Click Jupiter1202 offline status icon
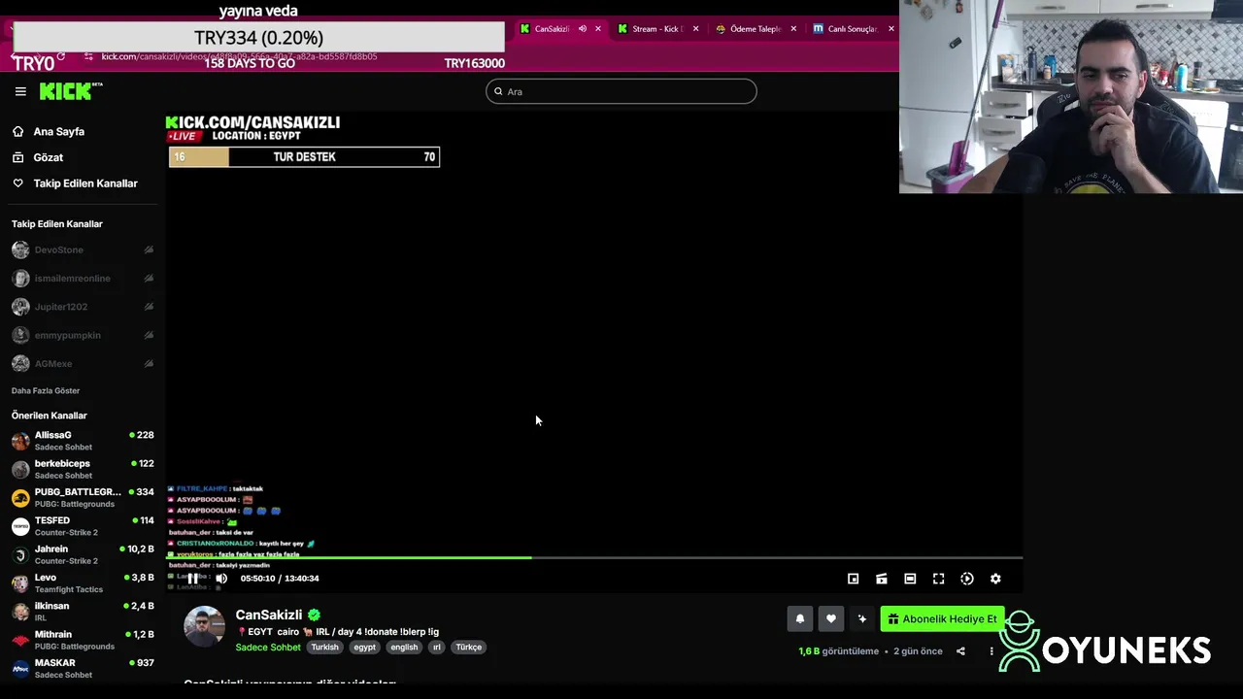The height and width of the screenshot is (699, 1243). point(149,307)
